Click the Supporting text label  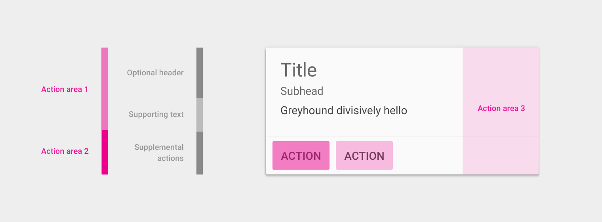(156, 115)
